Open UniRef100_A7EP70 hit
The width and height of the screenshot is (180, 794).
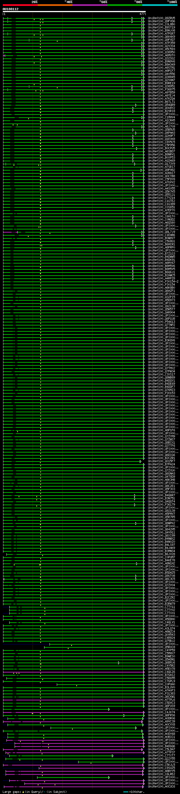pos(161,210)
